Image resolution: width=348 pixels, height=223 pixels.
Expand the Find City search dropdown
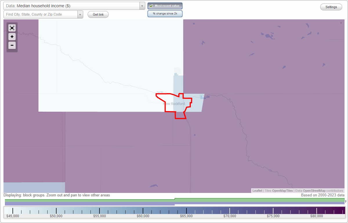pyautogui.click(x=80, y=14)
